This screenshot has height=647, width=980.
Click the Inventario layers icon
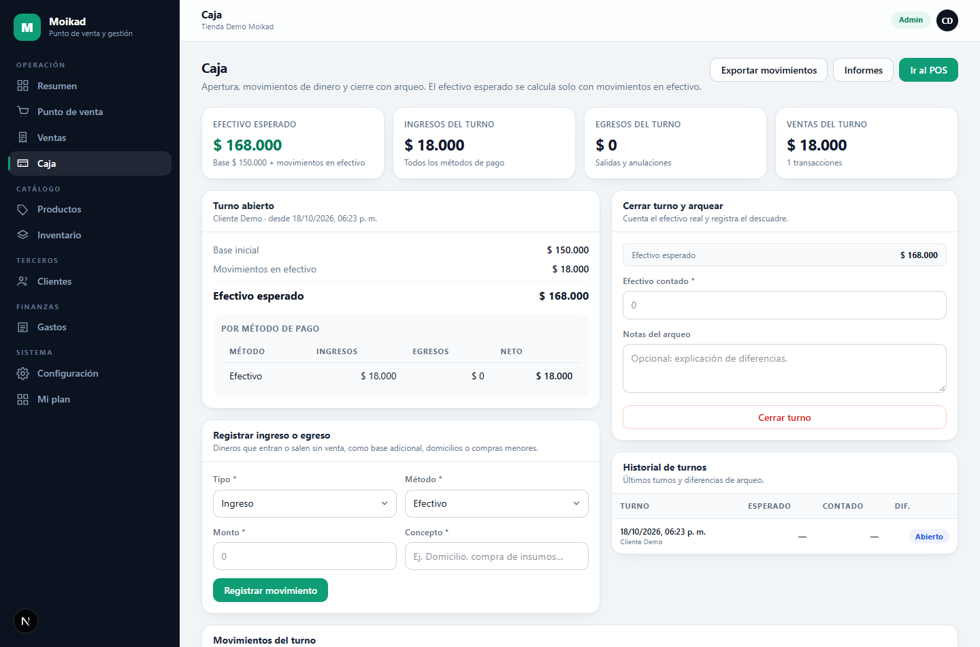[23, 235]
